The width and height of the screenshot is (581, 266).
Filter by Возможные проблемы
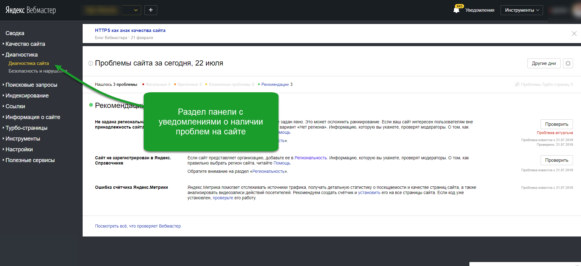click(x=230, y=85)
